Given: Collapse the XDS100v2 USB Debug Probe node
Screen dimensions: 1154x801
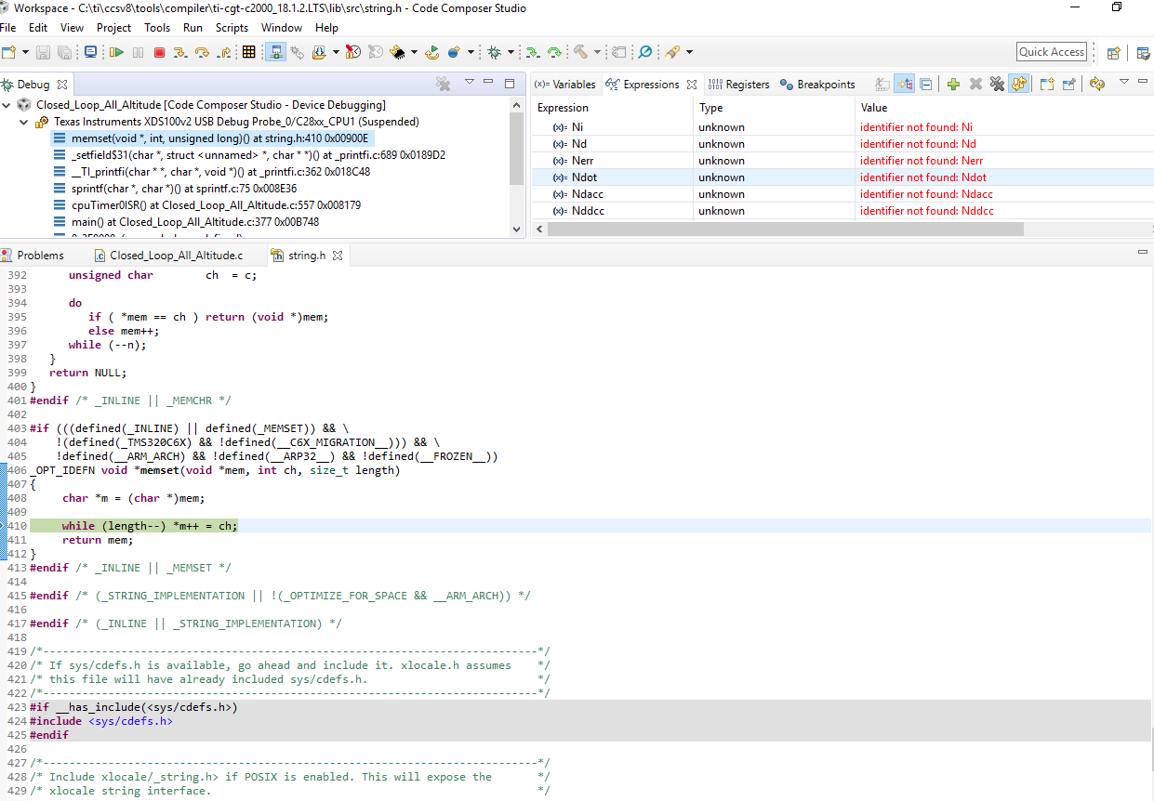Looking at the screenshot, I should click(x=24, y=122).
